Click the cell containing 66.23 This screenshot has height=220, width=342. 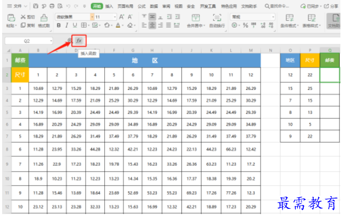(x=231, y=149)
